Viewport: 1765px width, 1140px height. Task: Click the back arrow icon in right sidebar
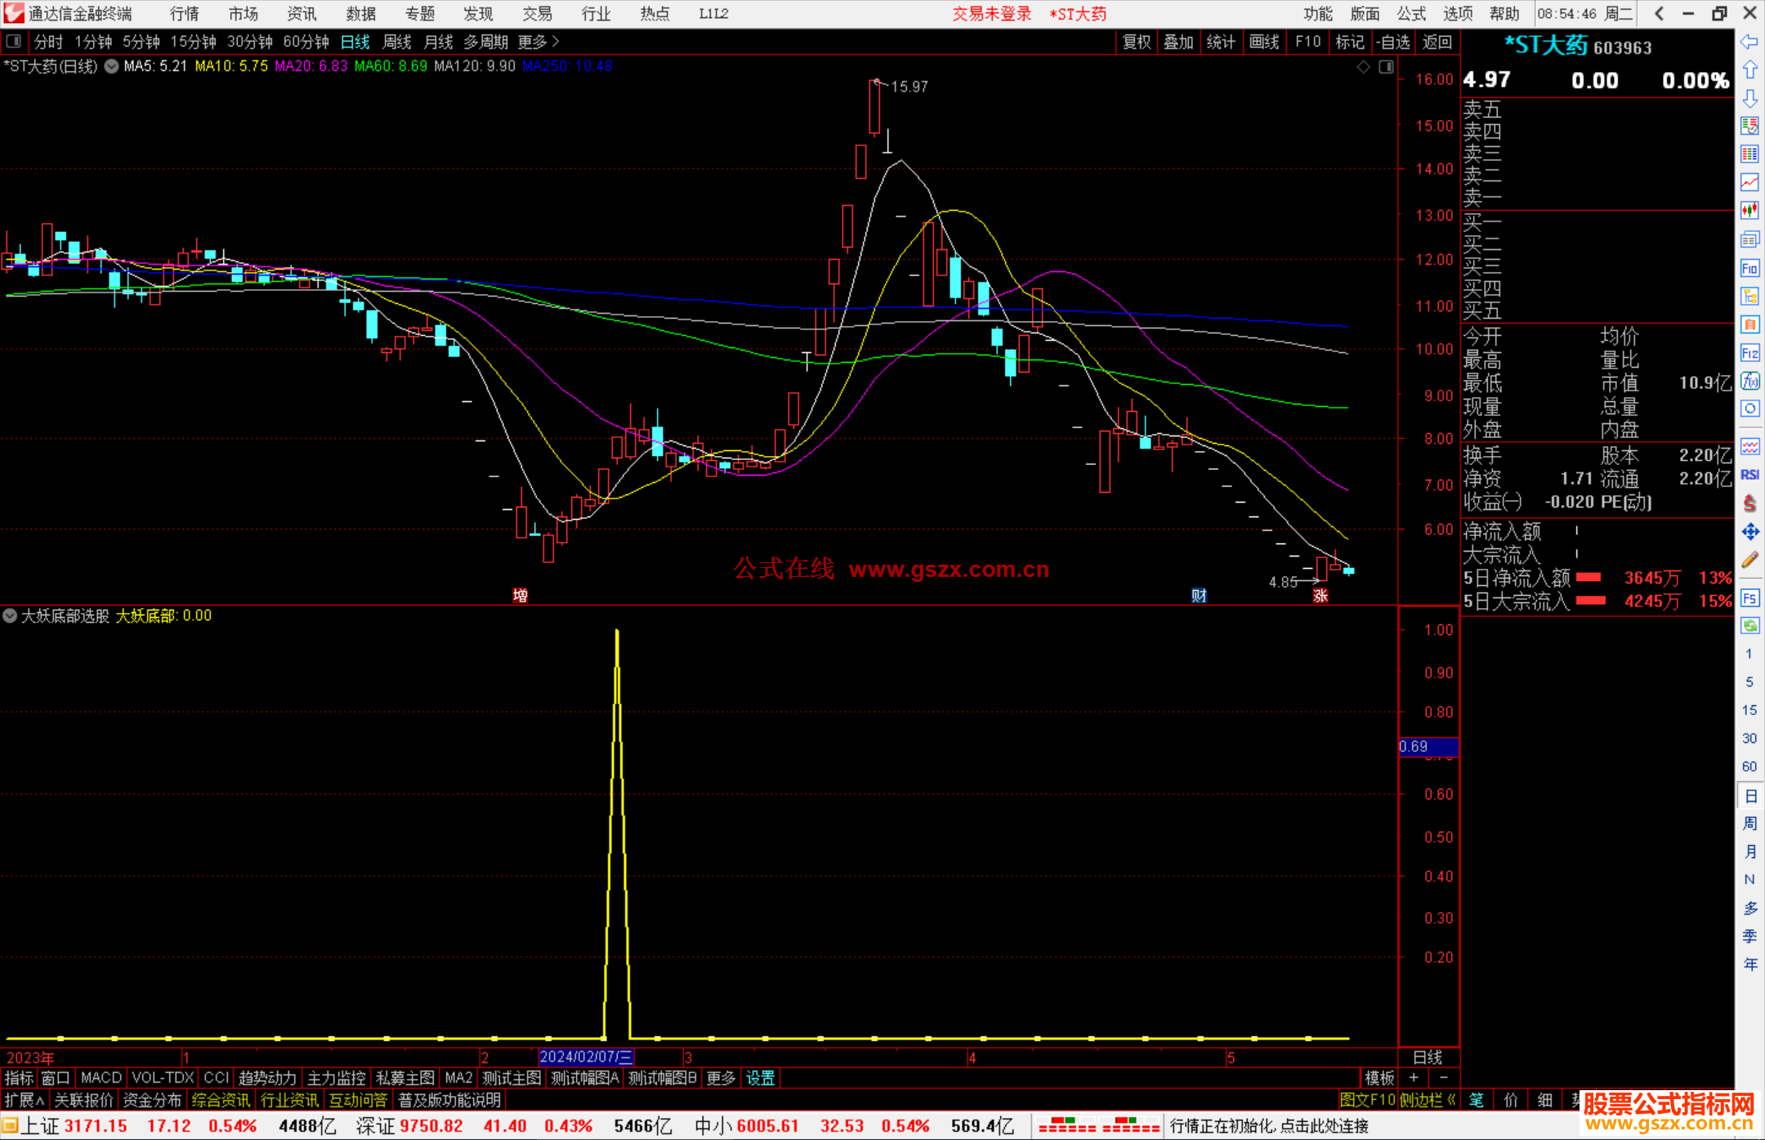coord(1749,42)
